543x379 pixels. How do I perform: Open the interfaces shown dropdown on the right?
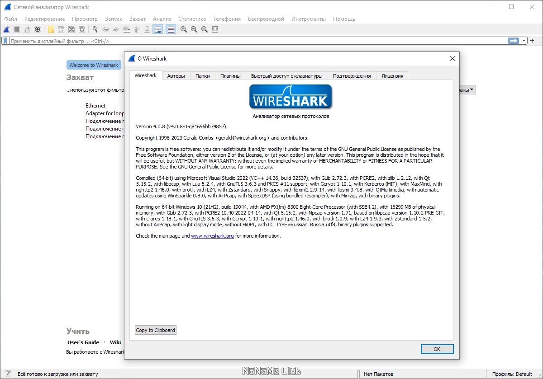tap(467, 90)
